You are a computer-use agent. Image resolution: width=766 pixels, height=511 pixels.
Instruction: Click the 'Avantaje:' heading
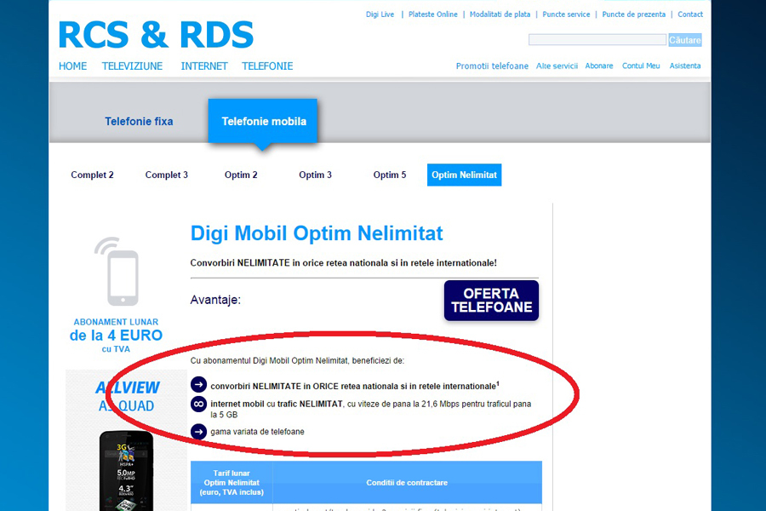coord(215,300)
